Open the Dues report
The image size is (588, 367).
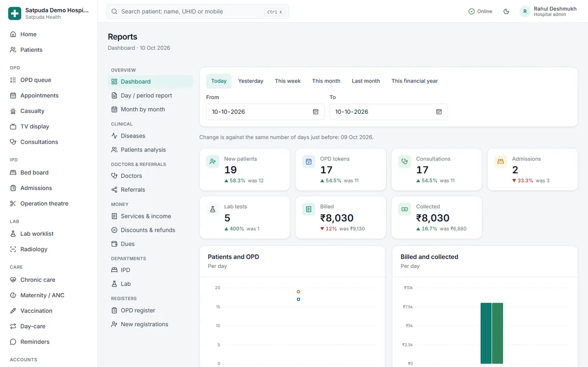(x=150, y=244)
